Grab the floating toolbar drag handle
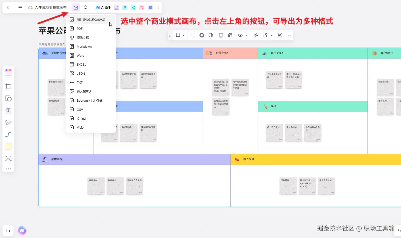401x238 pixels. point(170,35)
